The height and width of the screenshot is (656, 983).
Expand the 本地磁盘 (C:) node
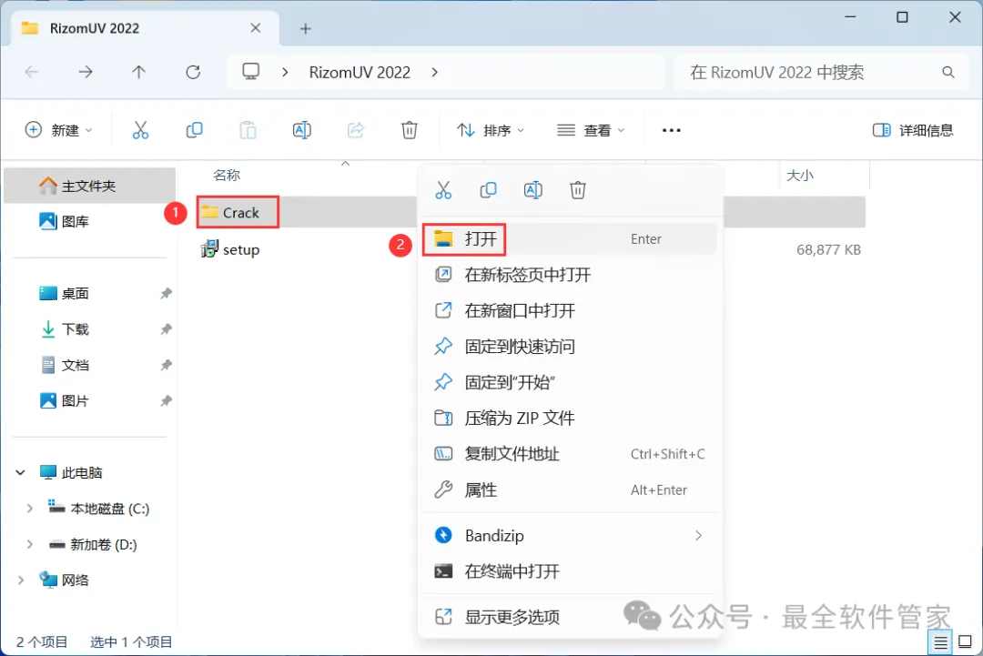coord(29,509)
